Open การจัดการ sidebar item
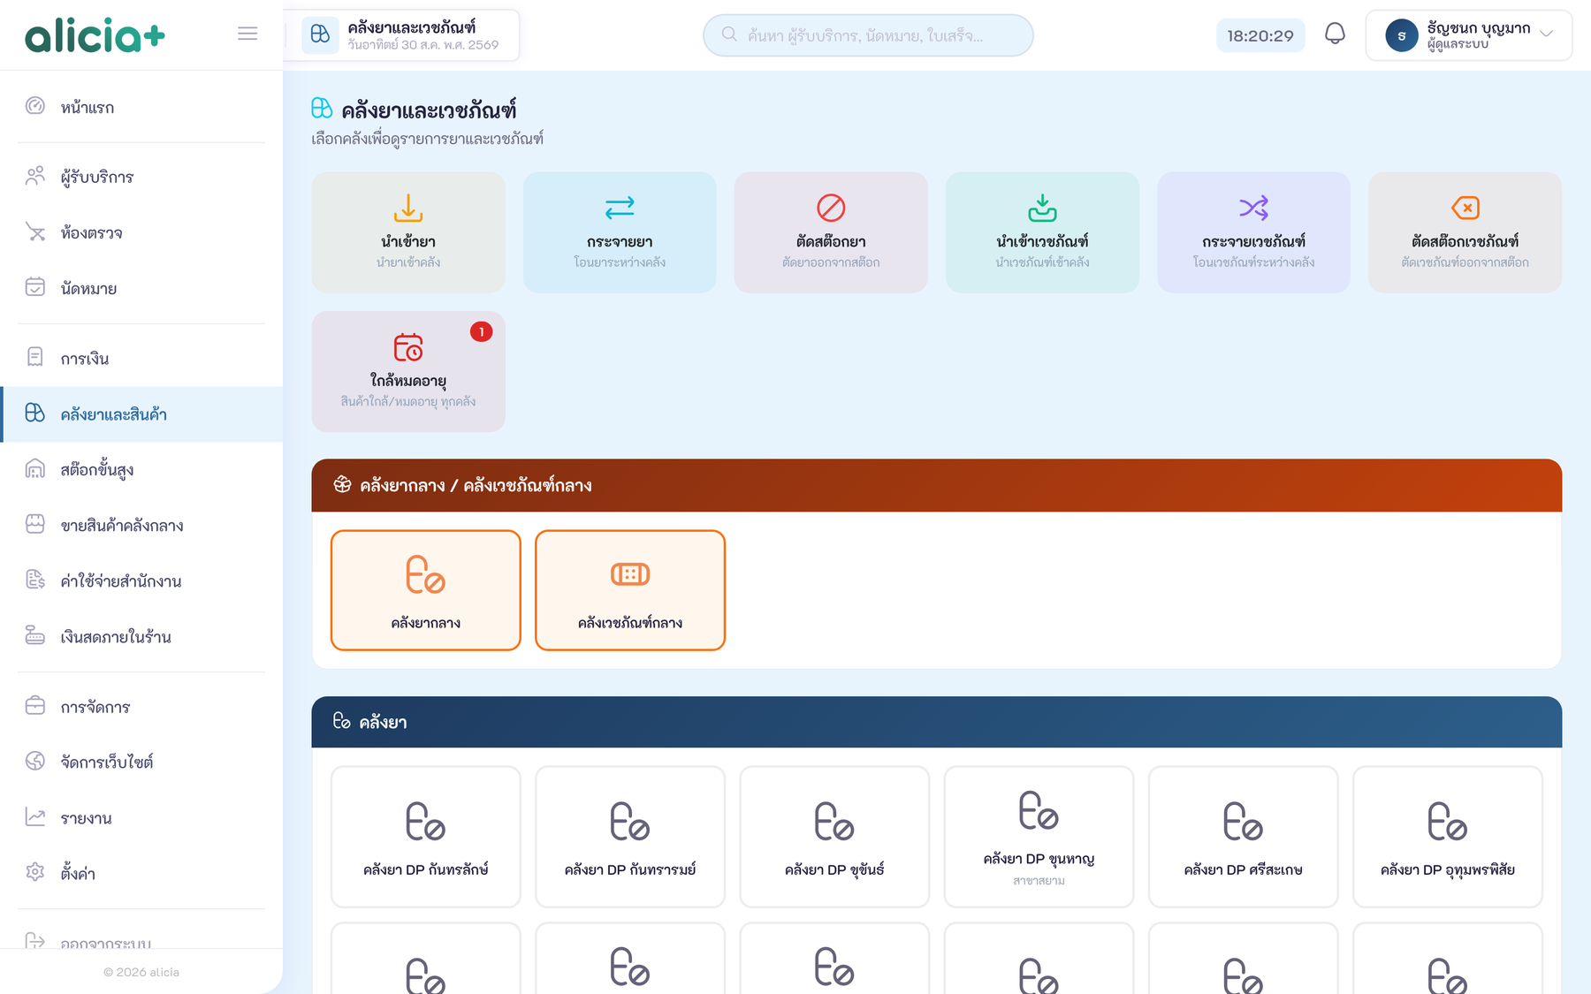Viewport: 1591px width, 994px height. (x=141, y=706)
